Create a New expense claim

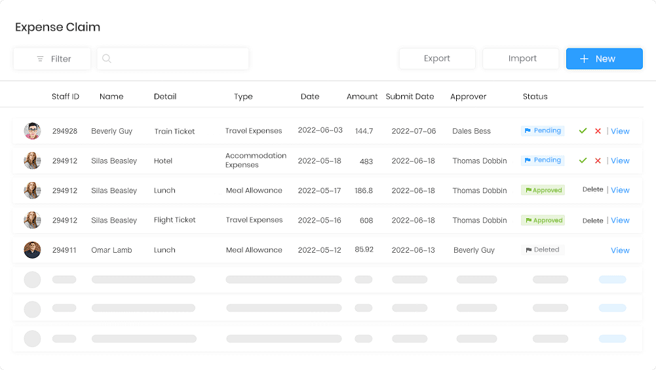pos(604,58)
